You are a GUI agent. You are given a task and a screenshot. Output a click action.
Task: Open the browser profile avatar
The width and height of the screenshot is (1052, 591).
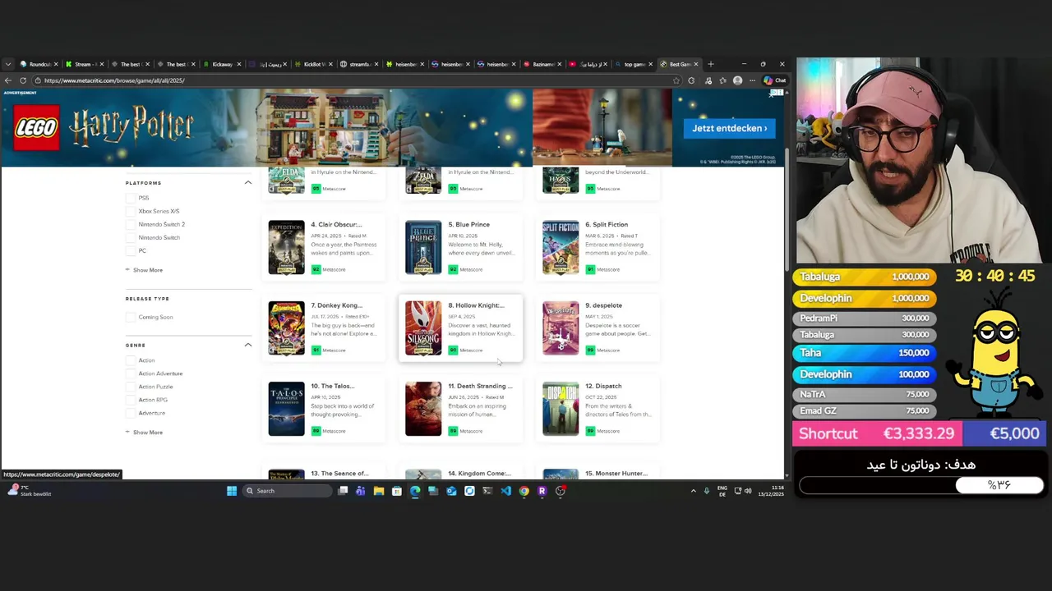pos(737,80)
